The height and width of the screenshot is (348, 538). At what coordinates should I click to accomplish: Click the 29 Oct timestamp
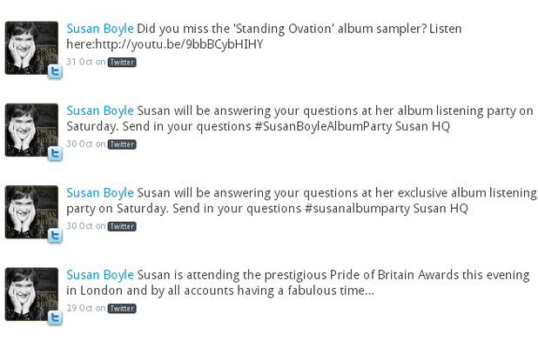pos(79,308)
